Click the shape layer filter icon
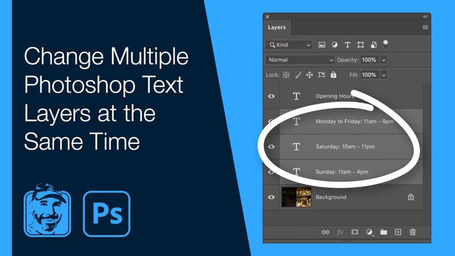 click(x=361, y=45)
